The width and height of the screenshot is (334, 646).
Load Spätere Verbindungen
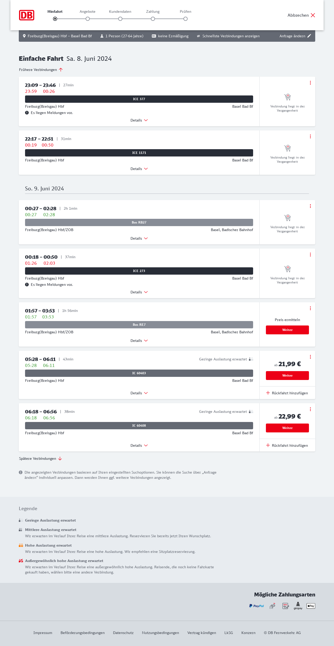coord(40,458)
